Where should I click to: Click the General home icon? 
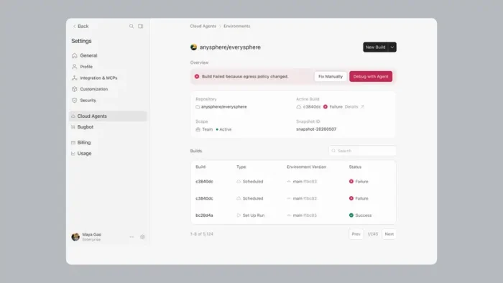pyautogui.click(x=75, y=55)
